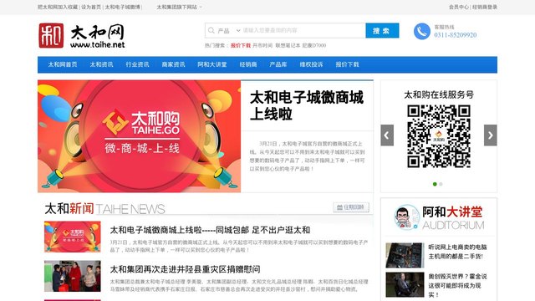This screenshot has width=535, height=301.
Task: Focus the search keyword input field
Action: coord(303,31)
